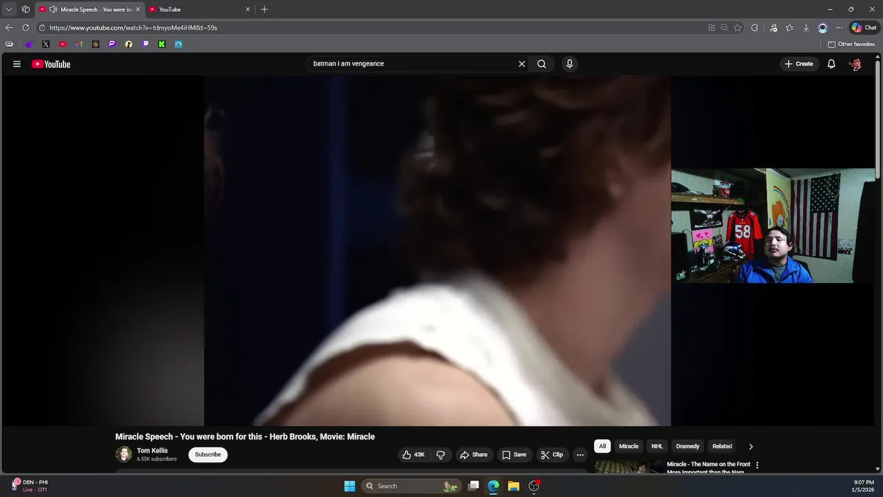The image size is (883, 497).
Task: Open Task View on taskbar
Action: (473, 486)
